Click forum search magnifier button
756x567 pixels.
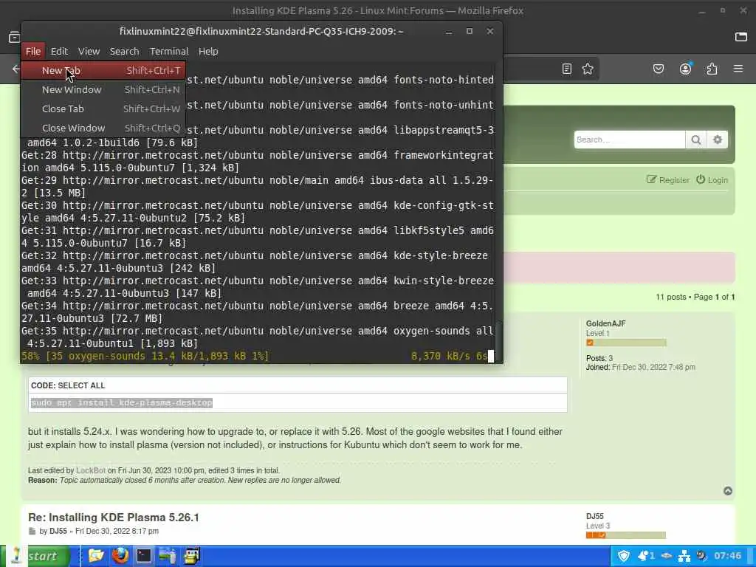tap(695, 140)
